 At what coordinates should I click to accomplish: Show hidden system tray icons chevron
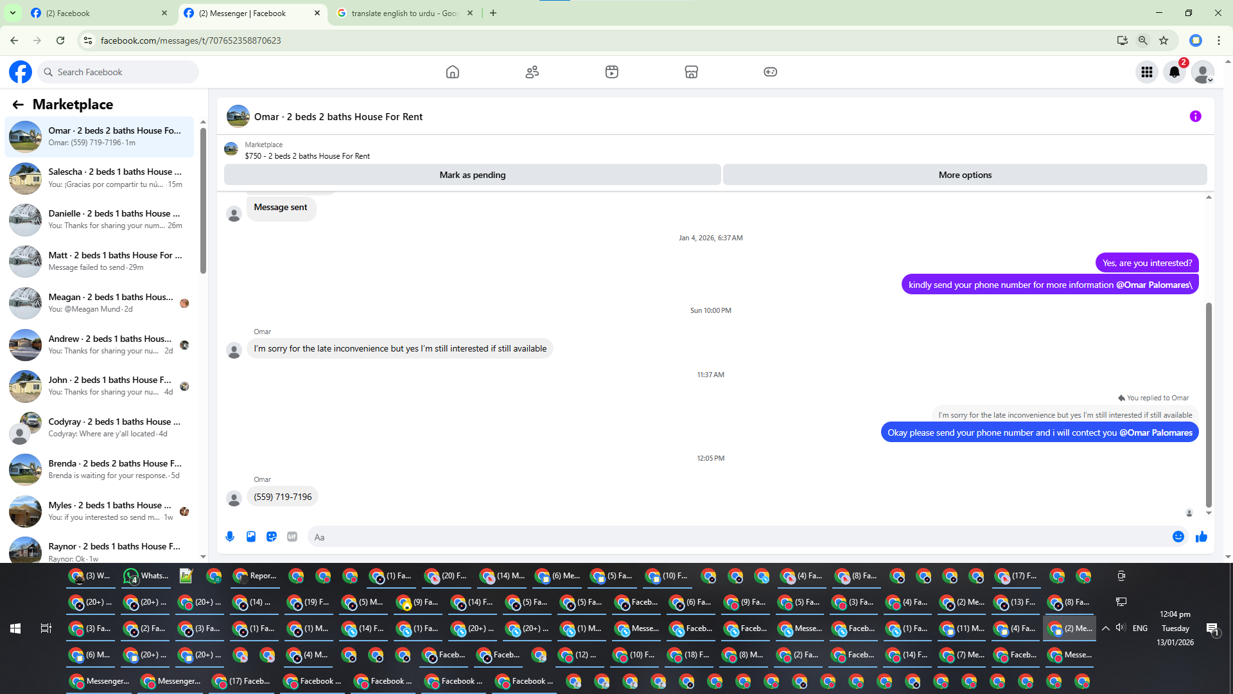(1106, 628)
